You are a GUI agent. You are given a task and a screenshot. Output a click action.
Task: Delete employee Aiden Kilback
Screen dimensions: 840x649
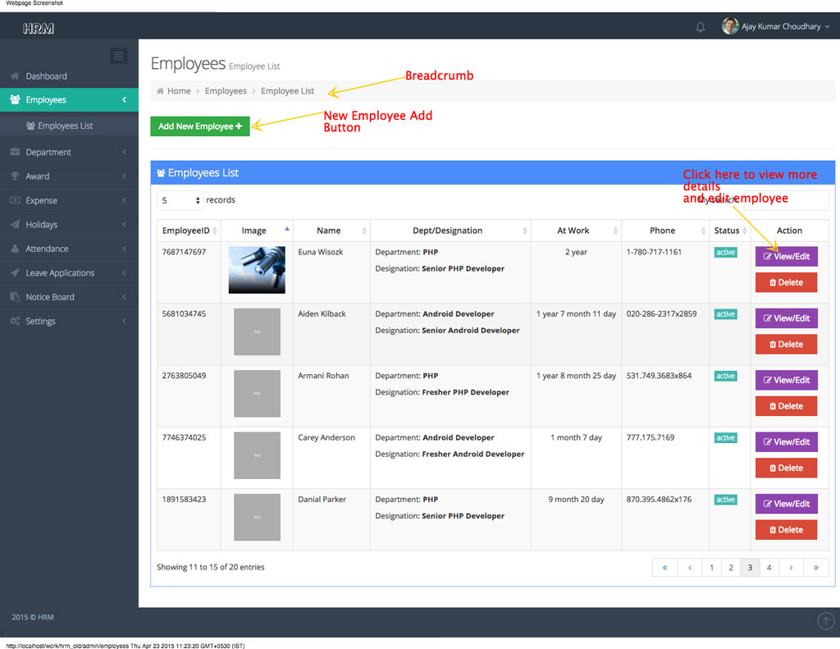pos(786,344)
